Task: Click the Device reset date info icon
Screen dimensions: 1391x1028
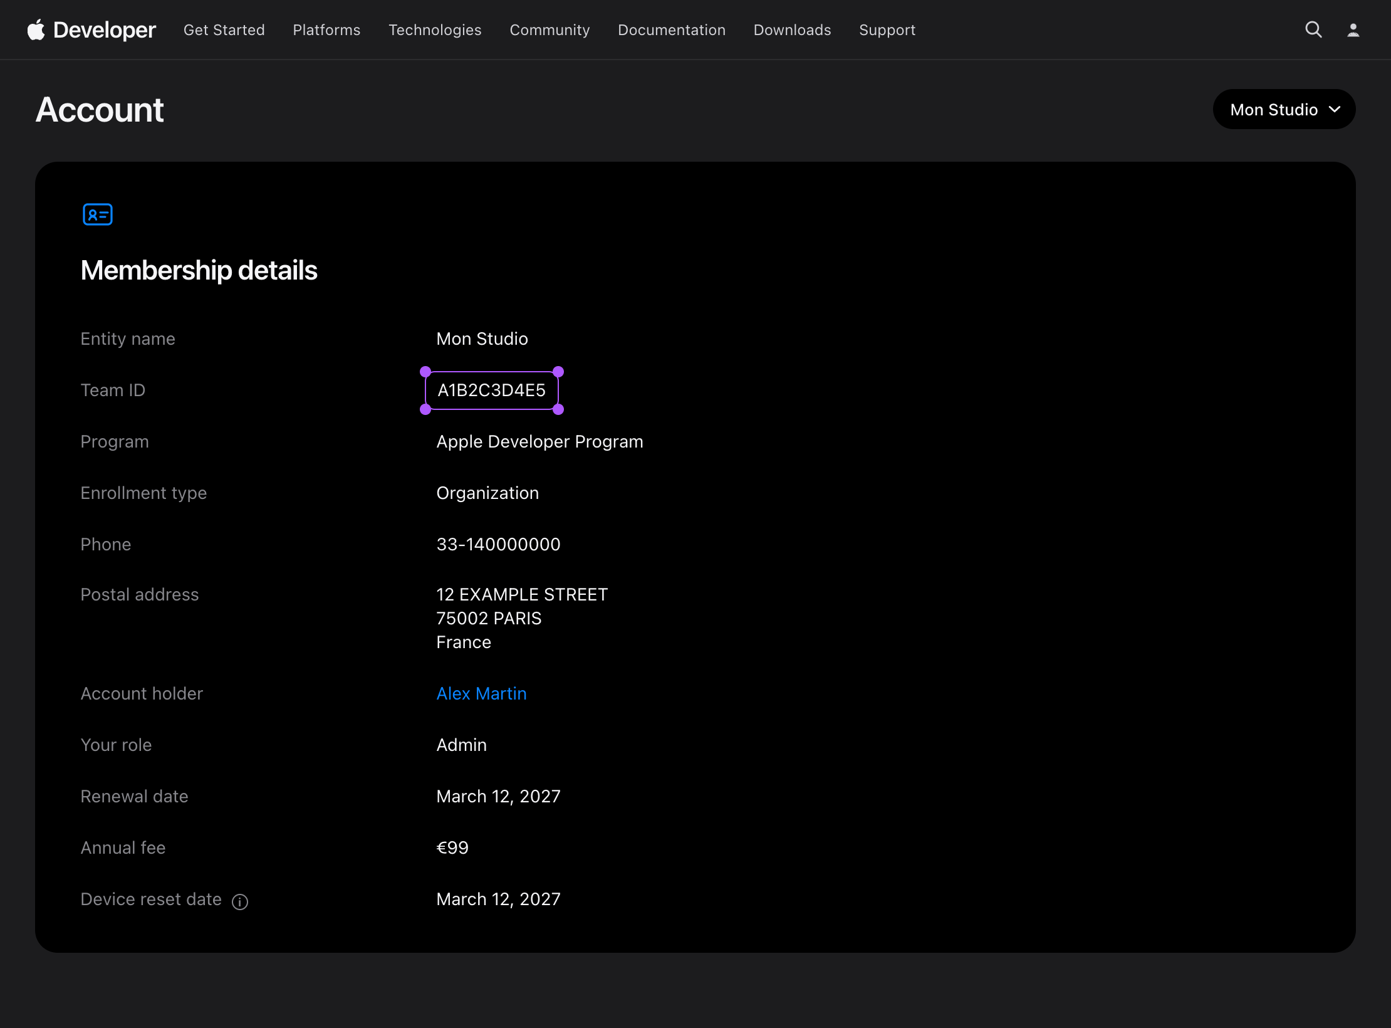Action: [240, 901]
